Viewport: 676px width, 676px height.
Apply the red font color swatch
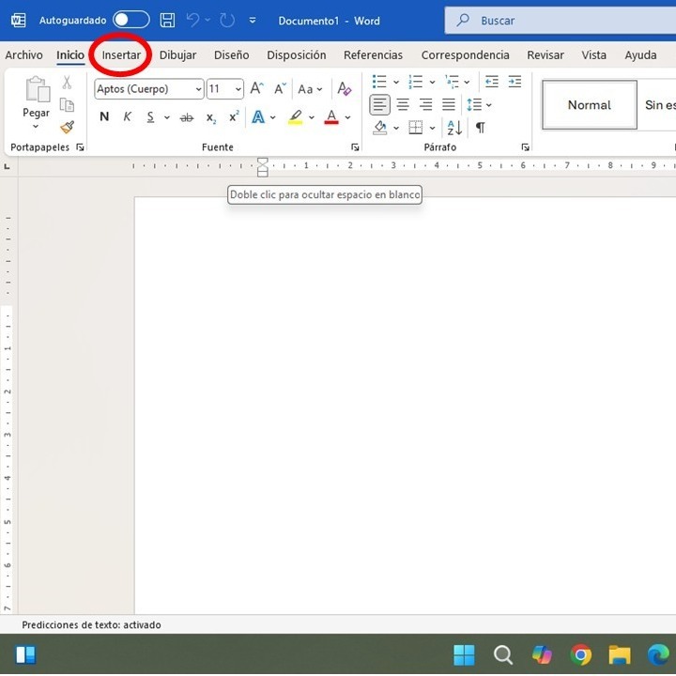pos(331,117)
